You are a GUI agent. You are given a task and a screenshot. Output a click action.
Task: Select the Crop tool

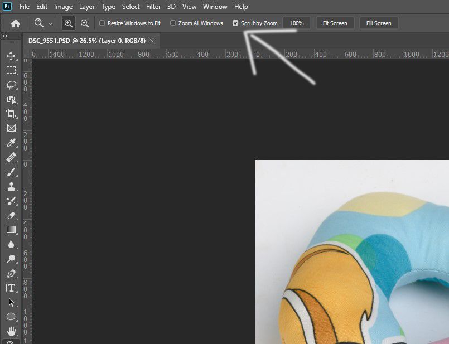(11, 114)
